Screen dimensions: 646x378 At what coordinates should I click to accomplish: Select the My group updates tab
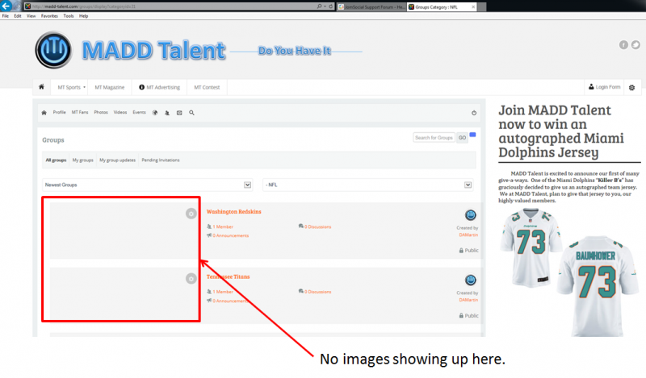click(117, 160)
